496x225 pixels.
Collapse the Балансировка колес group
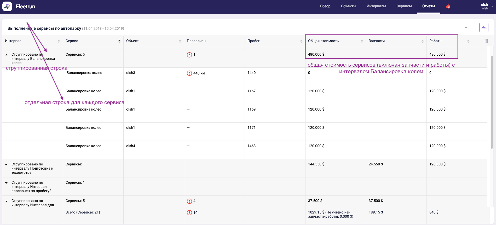pyautogui.click(x=6, y=55)
